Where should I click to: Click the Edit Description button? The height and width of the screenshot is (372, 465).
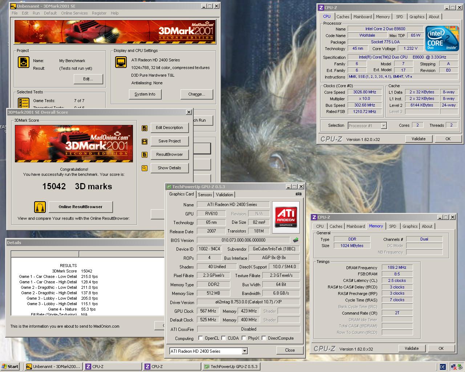coord(169,128)
